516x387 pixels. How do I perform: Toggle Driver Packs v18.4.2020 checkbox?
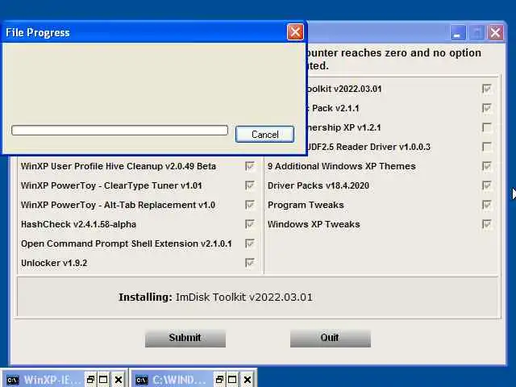coord(487,185)
